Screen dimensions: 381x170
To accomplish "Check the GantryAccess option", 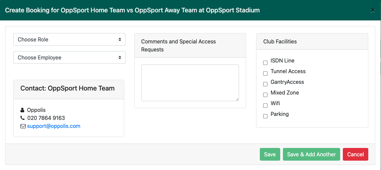I will click(265, 84).
